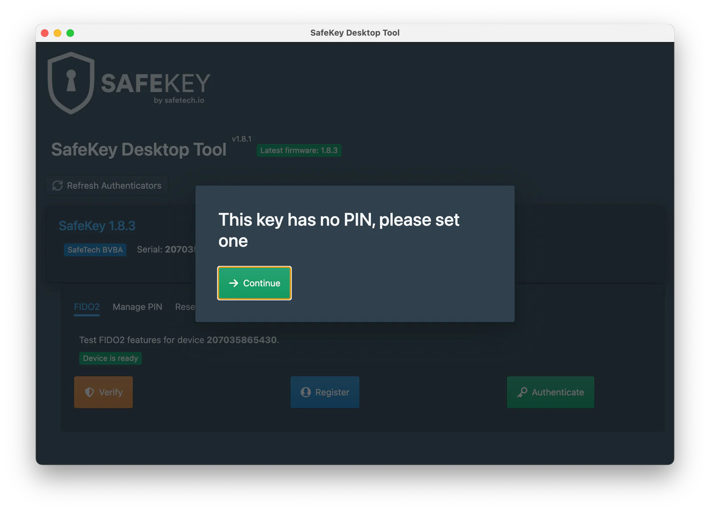Click the arrow icon on the Continue button
The width and height of the screenshot is (710, 512).
[233, 283]
